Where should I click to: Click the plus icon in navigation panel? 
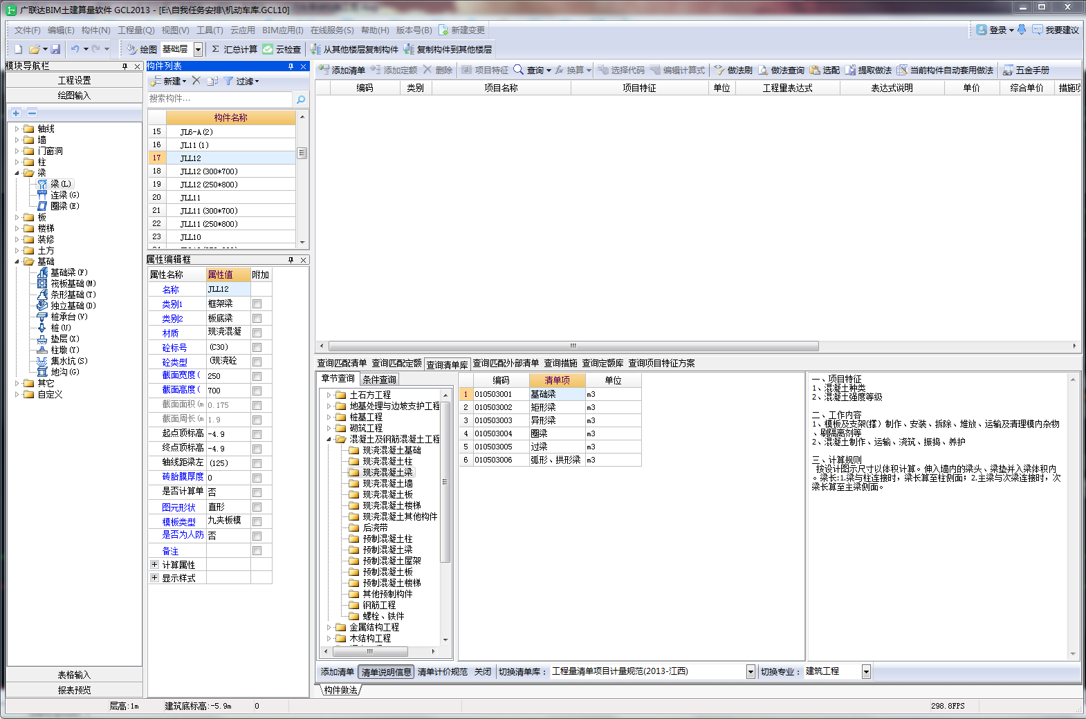16,113
